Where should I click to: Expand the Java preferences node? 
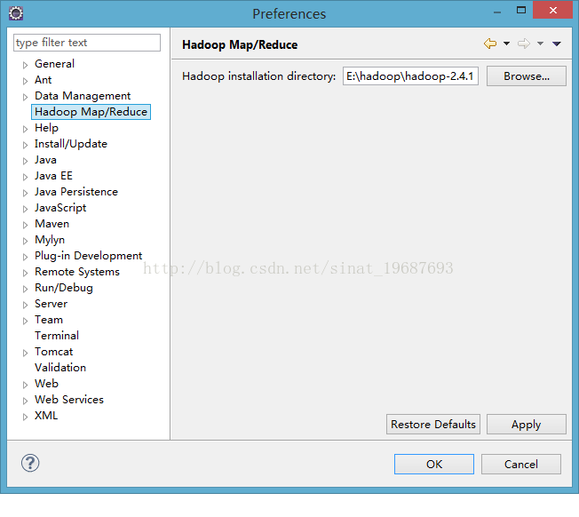[25, 161]
